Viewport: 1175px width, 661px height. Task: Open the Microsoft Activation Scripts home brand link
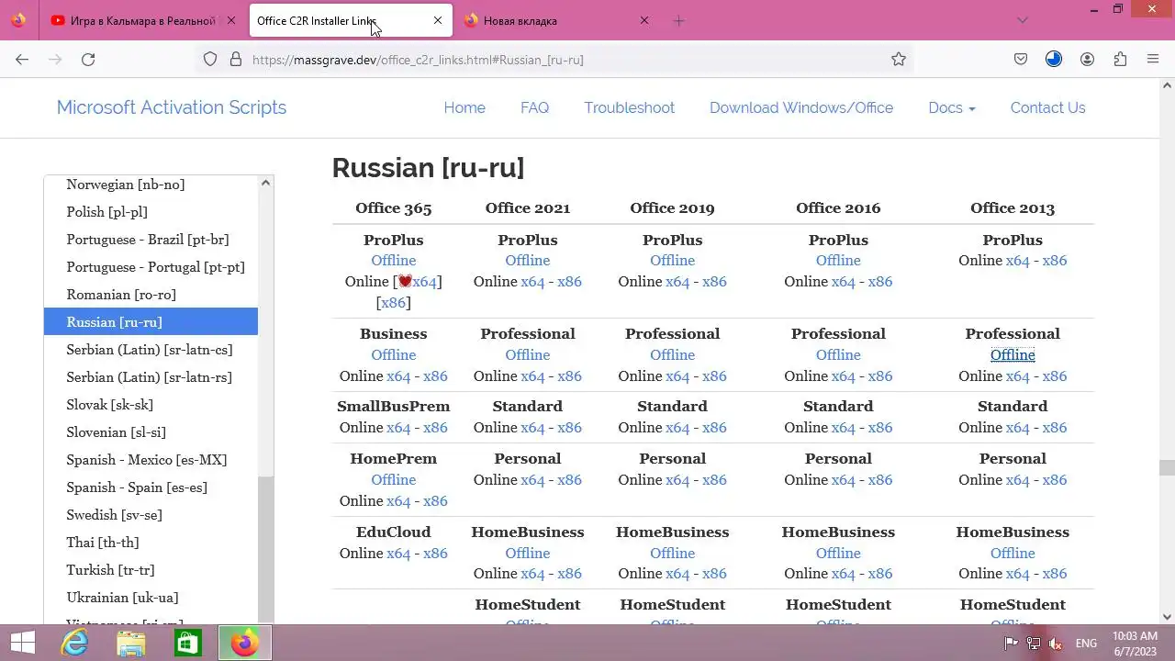pos(172,107)
